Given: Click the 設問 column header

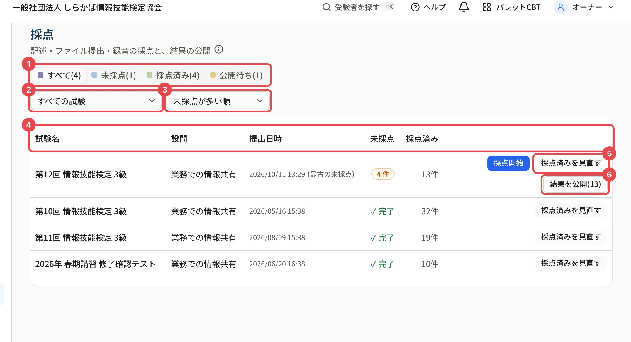Looking at the screenshot, I should (x=179, y=139).
